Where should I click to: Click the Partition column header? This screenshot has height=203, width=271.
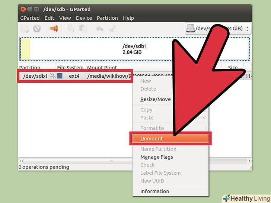37,67
